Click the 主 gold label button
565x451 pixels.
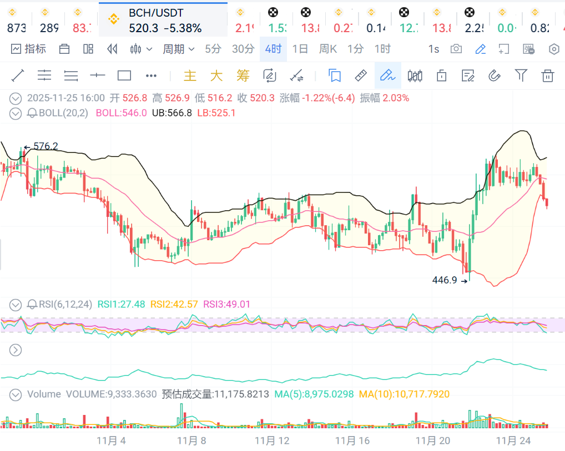click(x=190, y=75)
